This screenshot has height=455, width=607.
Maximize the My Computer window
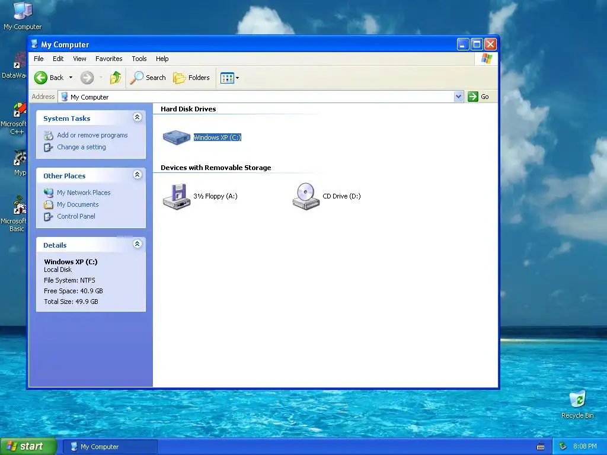pyautogui.click(x=477, y=44)
